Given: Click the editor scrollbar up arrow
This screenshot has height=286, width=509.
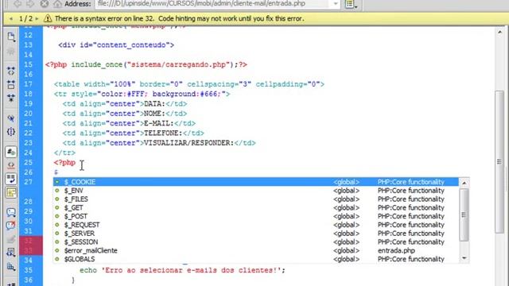Looking at the screenshot, I should pyautogui.click(x=499, y=33).
